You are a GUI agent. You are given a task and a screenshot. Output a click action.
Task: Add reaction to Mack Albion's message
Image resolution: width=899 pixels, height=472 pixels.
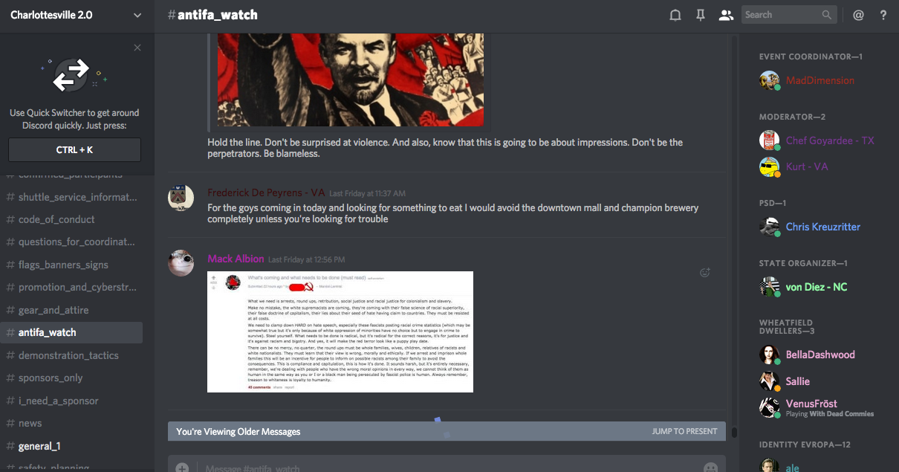click(x=705, y=272)
